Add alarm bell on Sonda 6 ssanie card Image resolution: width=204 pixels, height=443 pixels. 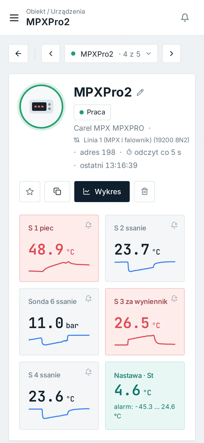[x=88, y=299]
